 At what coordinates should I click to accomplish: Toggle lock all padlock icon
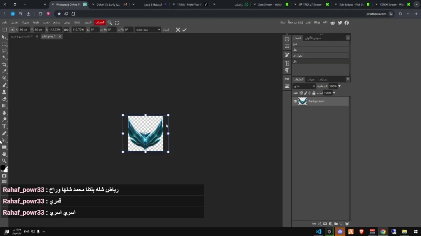pyautogui.click(x=314, y=93)
